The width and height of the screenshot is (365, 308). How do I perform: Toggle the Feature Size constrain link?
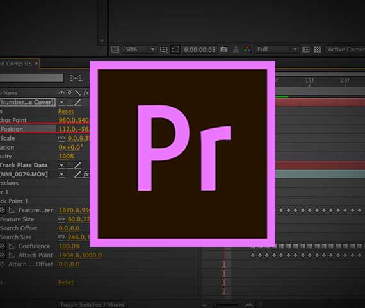point(61,219)
